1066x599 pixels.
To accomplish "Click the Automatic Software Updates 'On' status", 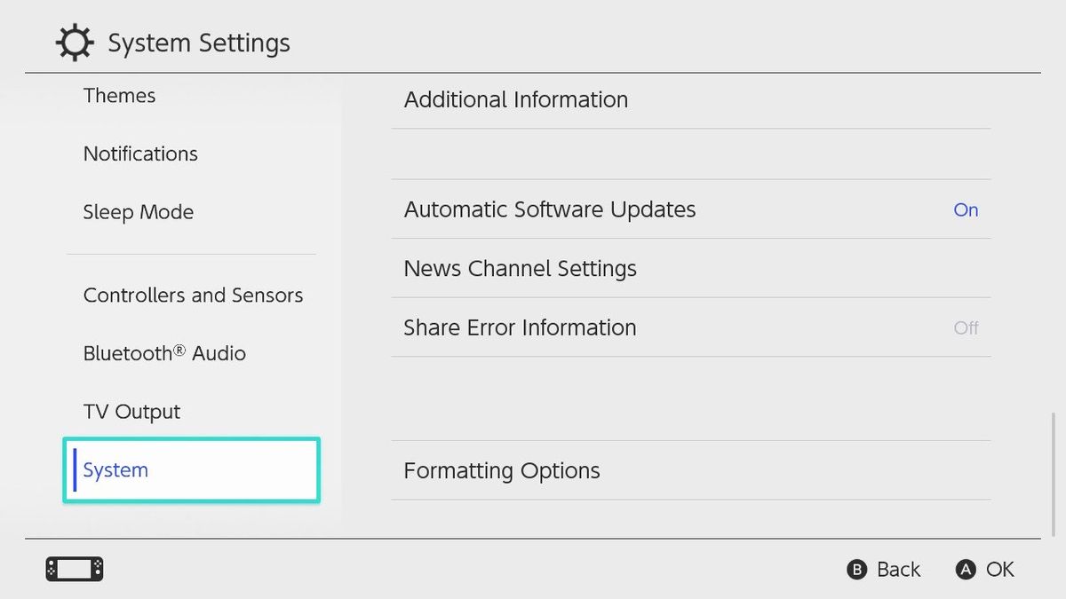I will click(x=966, y=209).
